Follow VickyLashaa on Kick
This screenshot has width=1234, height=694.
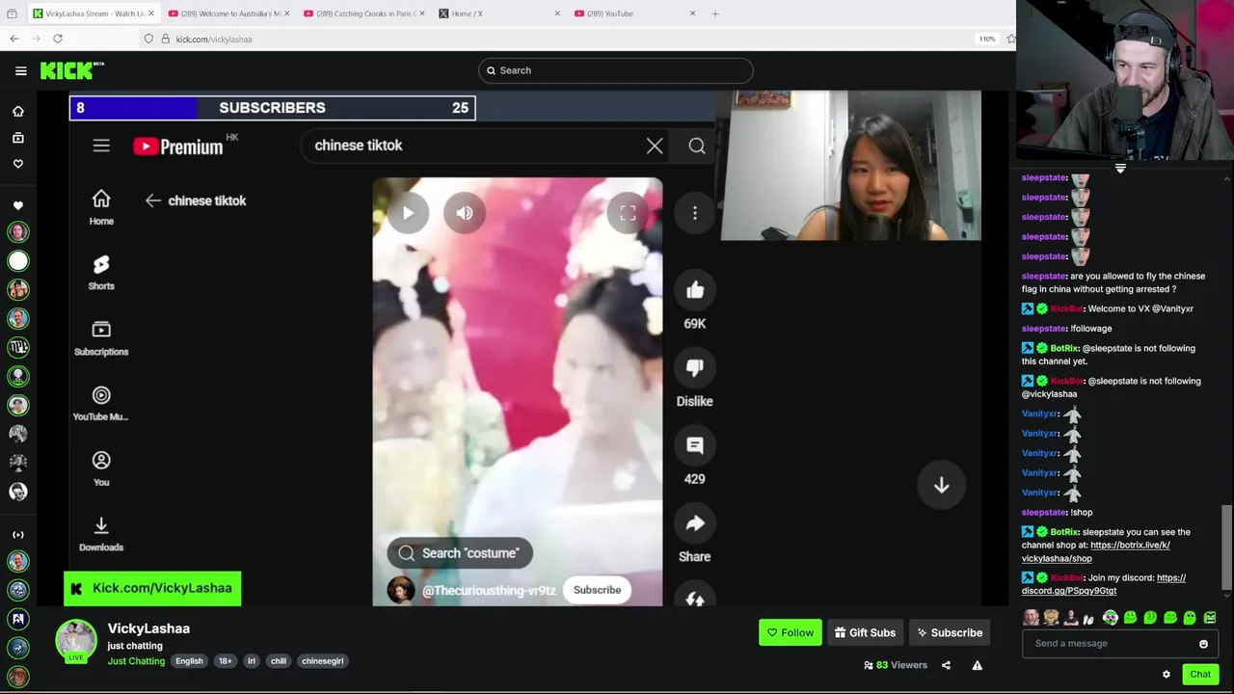pos(791,633)
